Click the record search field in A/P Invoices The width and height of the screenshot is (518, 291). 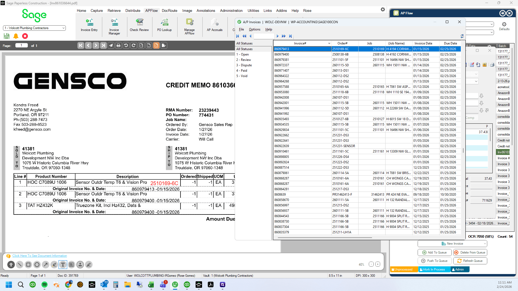click(x=264, y=36)
